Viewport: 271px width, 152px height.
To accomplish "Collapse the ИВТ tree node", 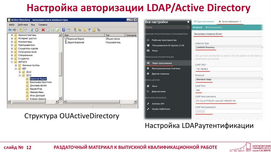I will coord(16,69).
